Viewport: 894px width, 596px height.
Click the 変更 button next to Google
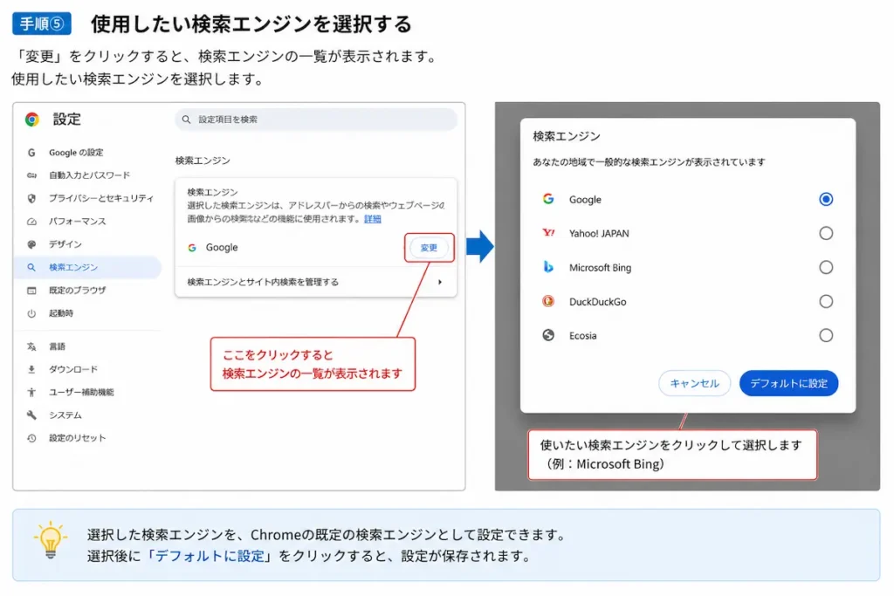[429, 248]
